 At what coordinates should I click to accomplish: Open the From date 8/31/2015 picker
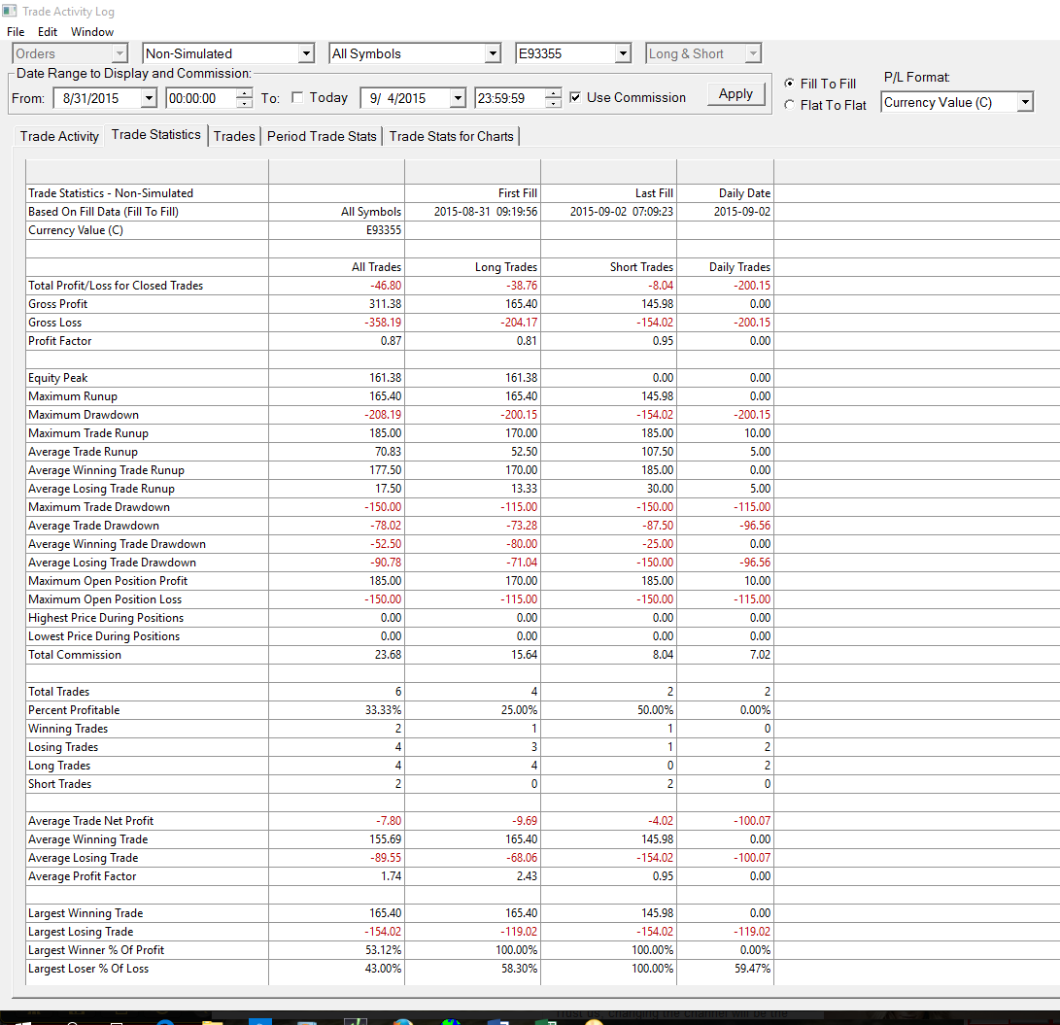pyautogui.click(x=149, y=98)
